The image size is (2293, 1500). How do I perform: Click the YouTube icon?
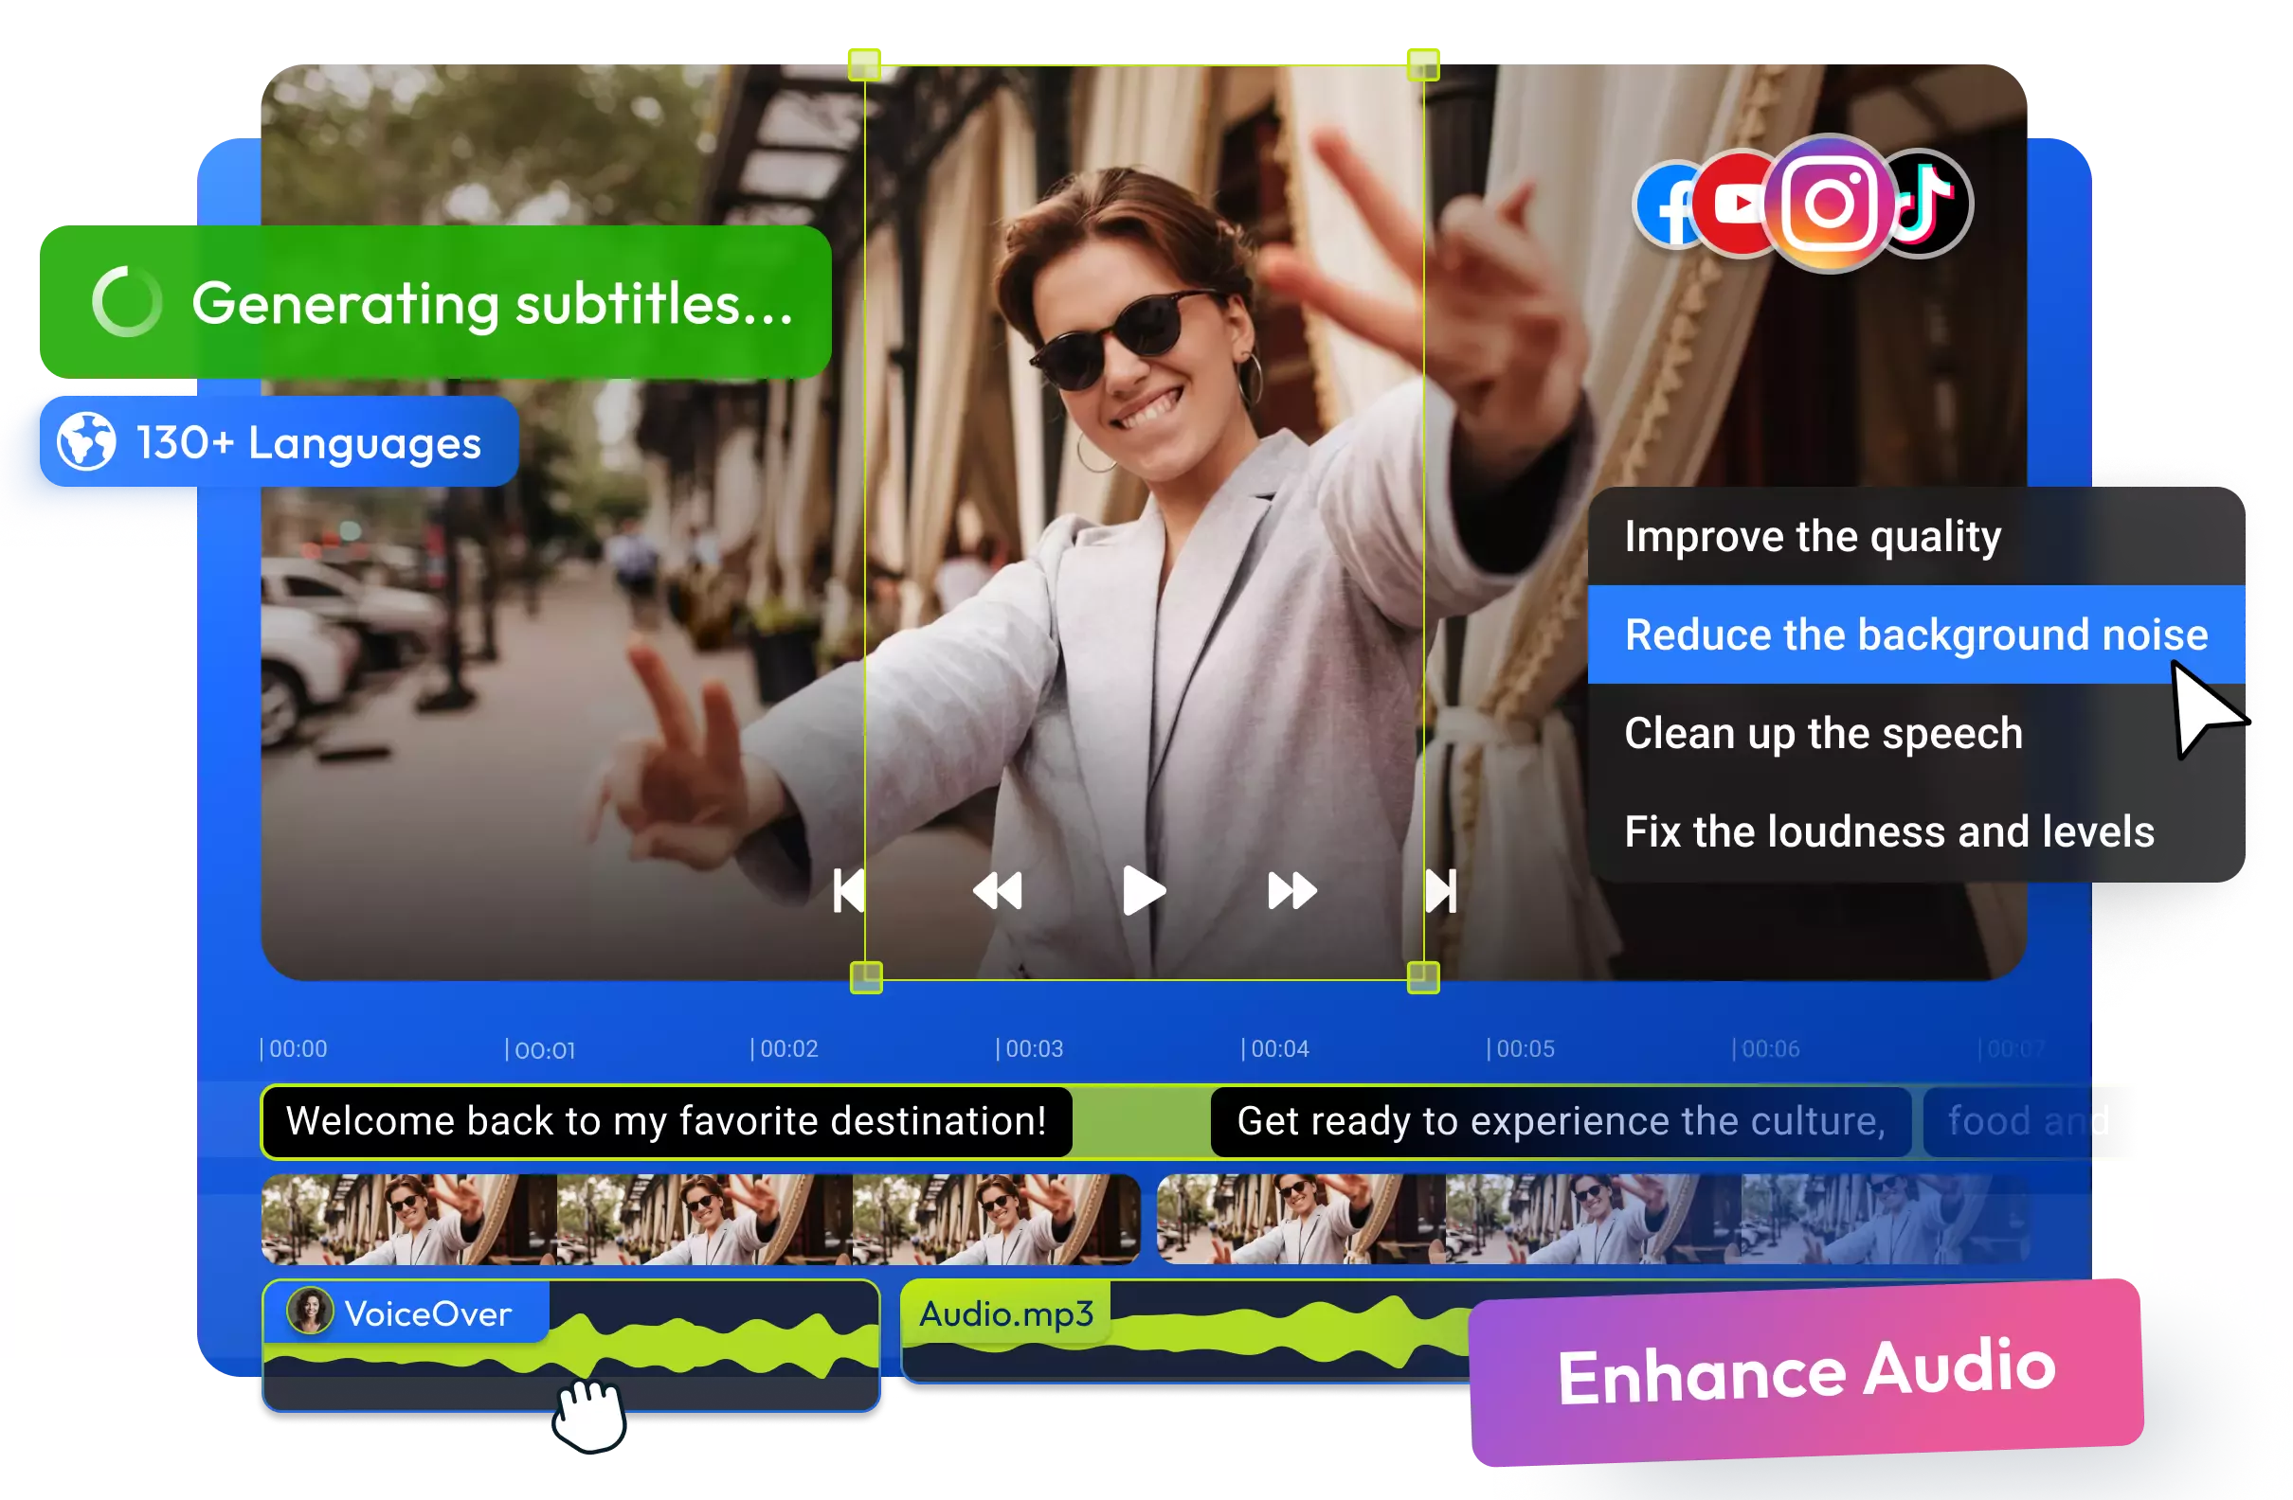click(1738, 204)
